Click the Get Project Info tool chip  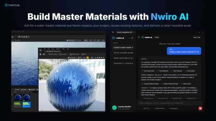pyautogui.click(x=148, y=71)
